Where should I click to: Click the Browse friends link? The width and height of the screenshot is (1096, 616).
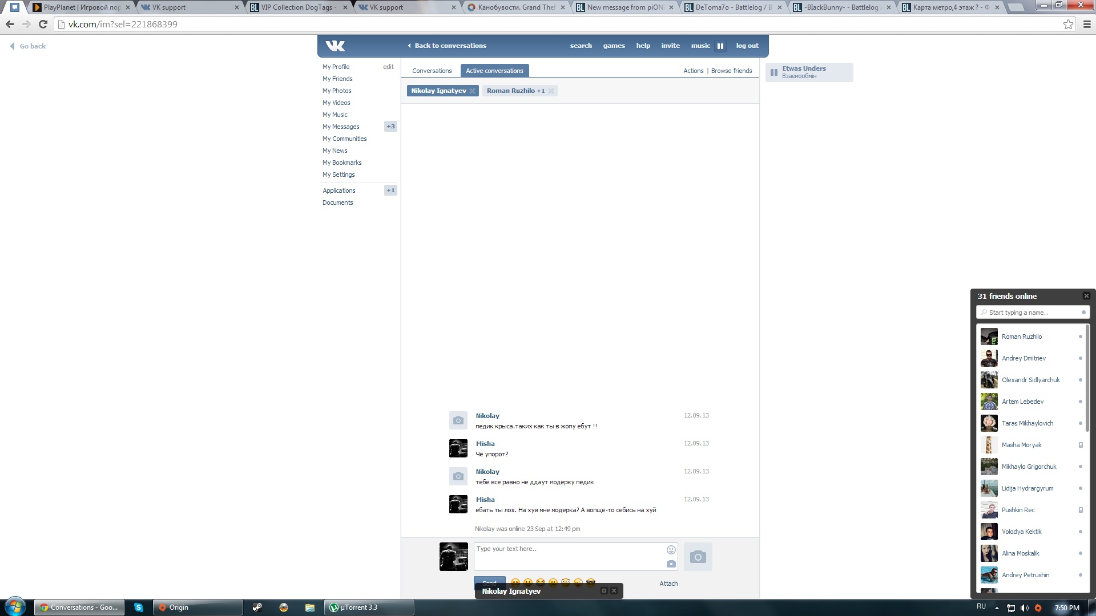[731, 71]
